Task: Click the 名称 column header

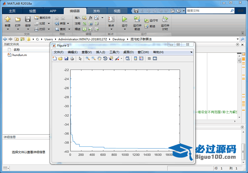Action: click(x=17, y=50)
